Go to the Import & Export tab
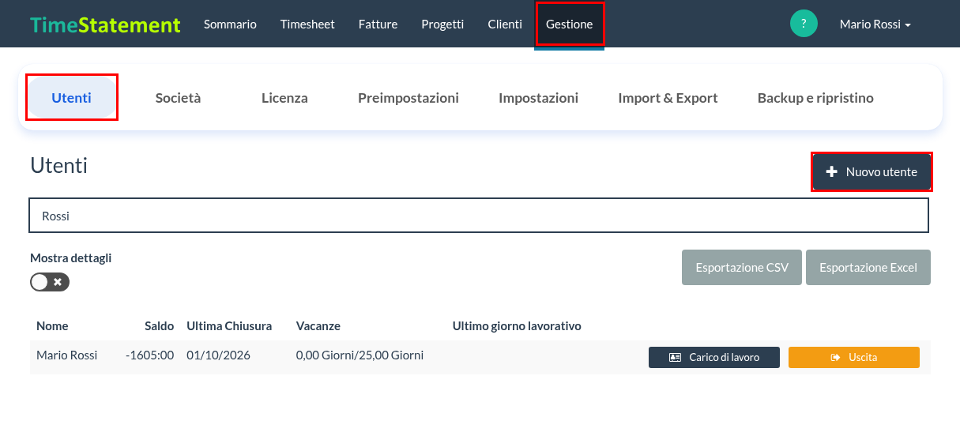The height and width of the screenshot is (421, 960). [668, 98]
